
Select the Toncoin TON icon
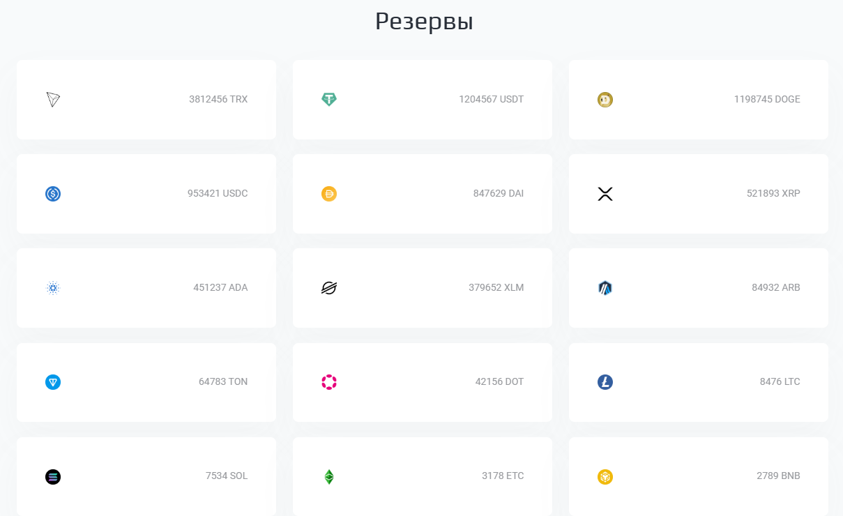(53, 382)
